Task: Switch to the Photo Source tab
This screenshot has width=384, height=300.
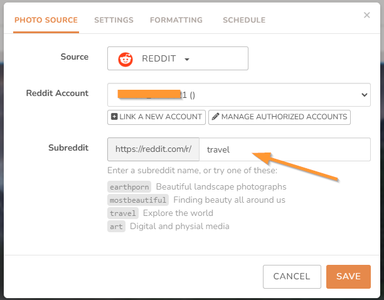Action: click(46, 20)
